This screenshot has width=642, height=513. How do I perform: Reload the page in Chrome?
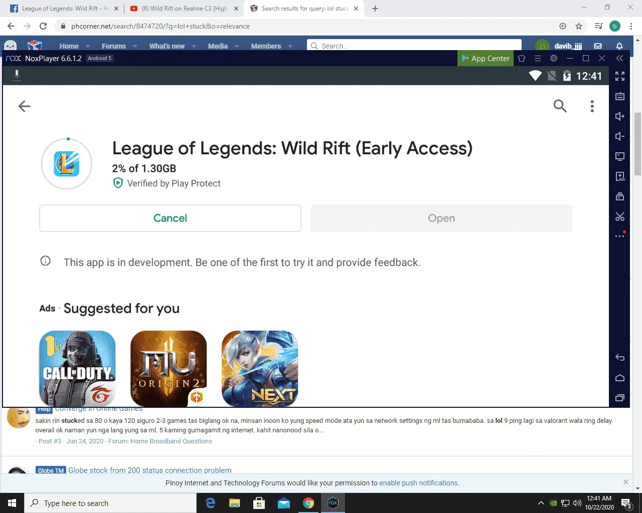pos(43,26)
